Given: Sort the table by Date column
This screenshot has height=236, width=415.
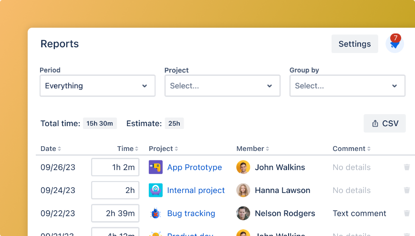Looking at the screenshot, I should pyautogui.click(x=51, y=149).
